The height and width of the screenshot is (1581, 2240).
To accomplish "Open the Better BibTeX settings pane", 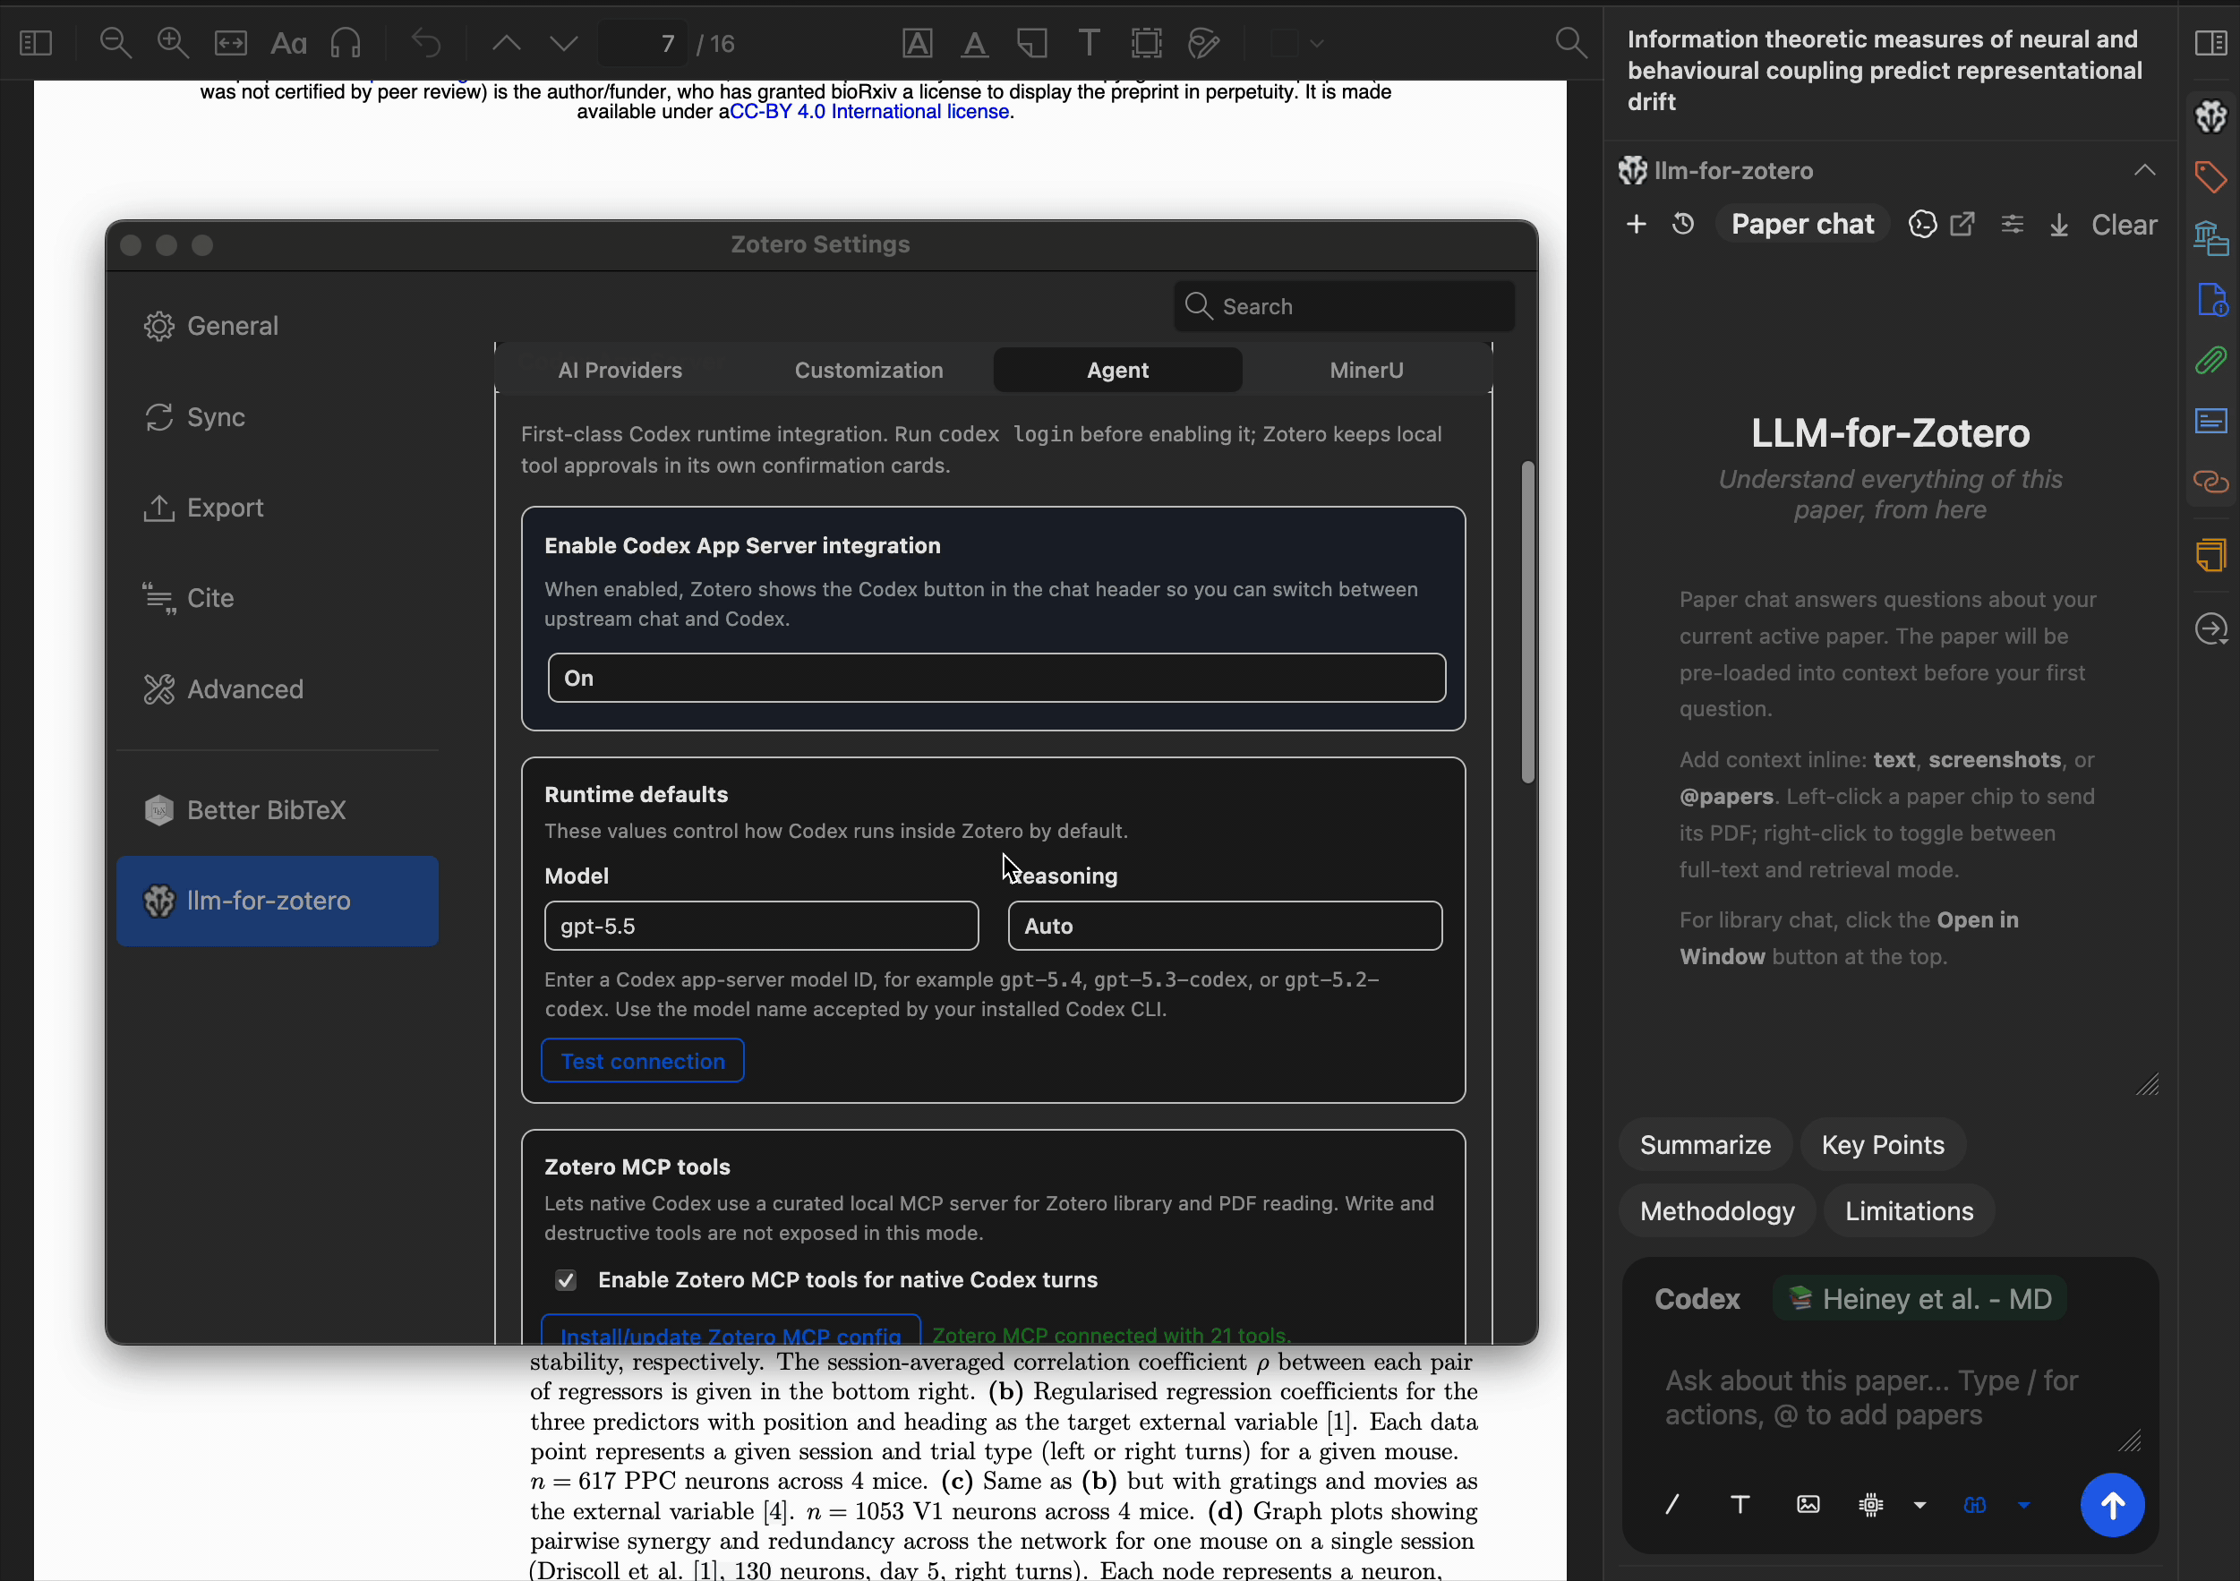I will [277, 810].
